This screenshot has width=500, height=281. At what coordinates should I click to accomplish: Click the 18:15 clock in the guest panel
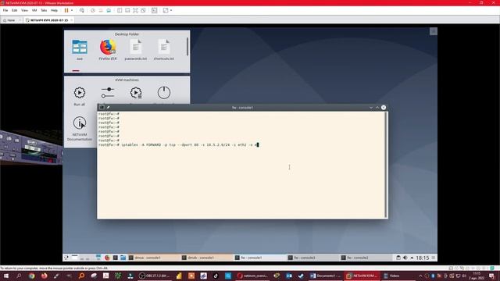point(422,258)
